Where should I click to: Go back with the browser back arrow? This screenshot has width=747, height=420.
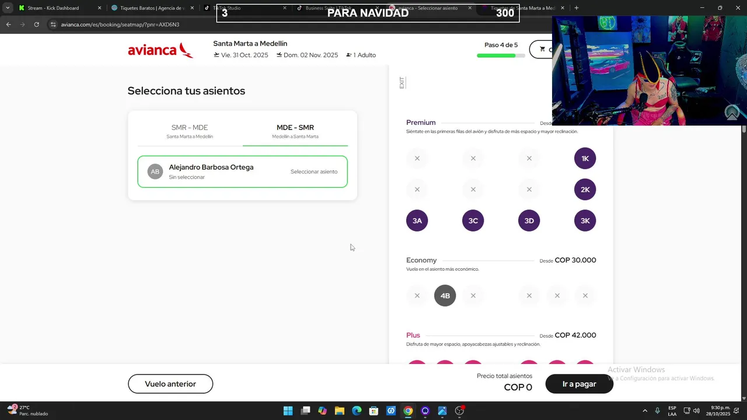coord(8,24)
